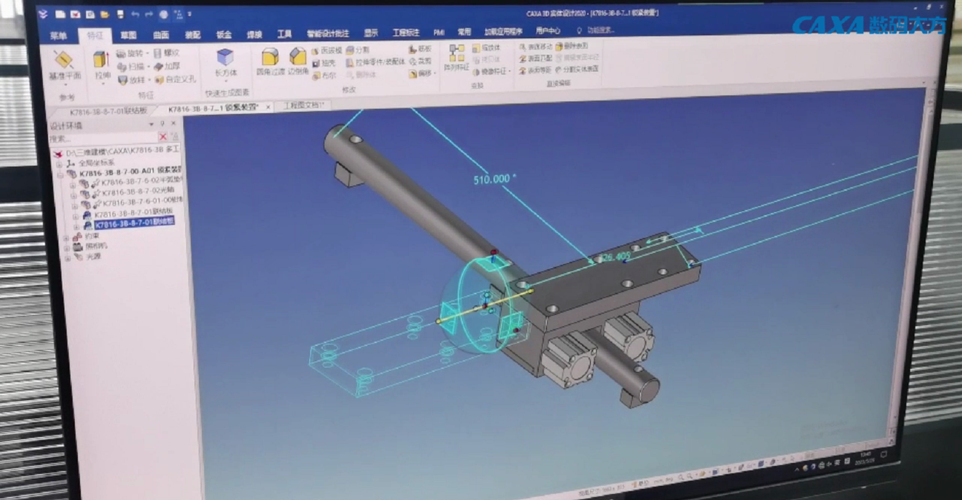
Task: Click the 约束 tree item label
Action: pos(92,236)
